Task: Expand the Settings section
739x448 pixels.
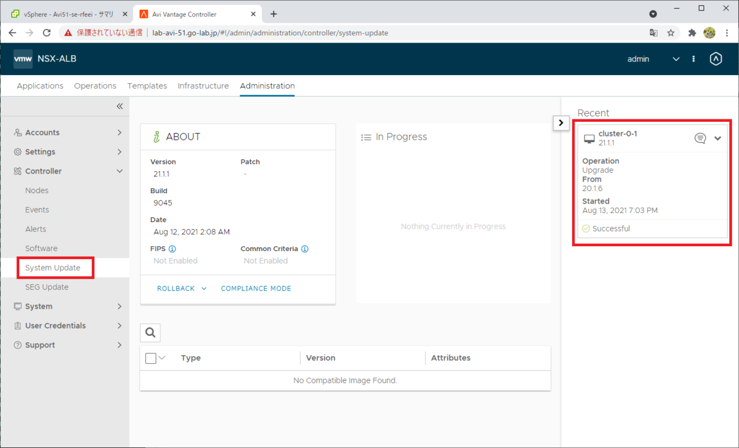Action: [119, 152]
